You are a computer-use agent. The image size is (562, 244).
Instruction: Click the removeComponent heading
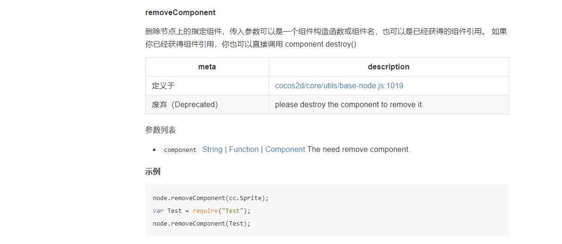(180, 12)
